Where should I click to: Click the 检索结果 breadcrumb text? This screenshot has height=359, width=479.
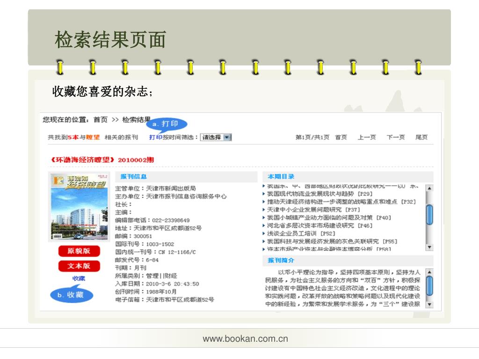click(136, 120)
